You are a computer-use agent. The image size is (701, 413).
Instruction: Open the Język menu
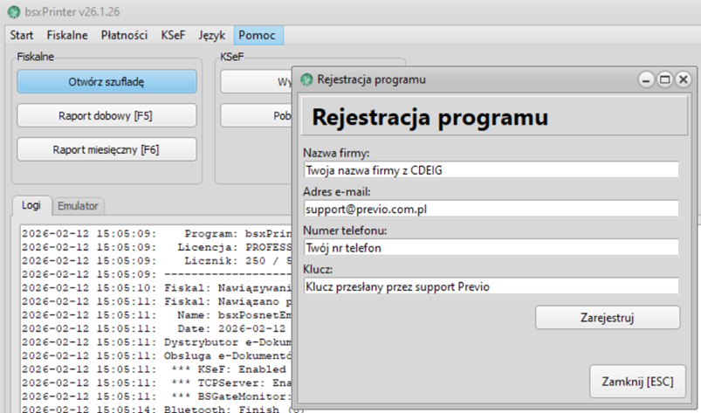[211, 36]
